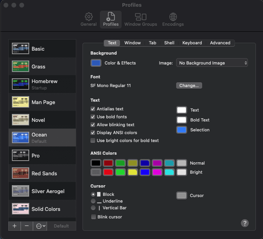Select the Homebrew profile thumbnail
The image size is (263, 239).
[x=21, y=84]
